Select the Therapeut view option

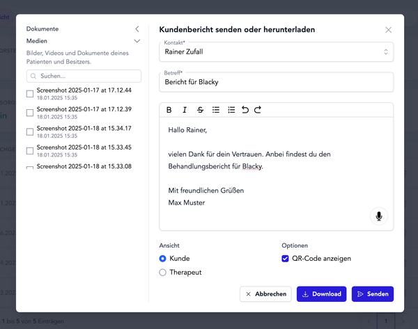pos(163,273)
